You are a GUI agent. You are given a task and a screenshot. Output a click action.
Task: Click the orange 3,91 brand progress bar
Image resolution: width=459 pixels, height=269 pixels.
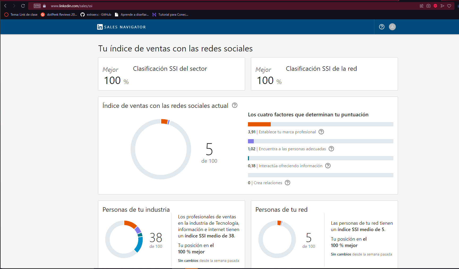(x=321, y=124)
